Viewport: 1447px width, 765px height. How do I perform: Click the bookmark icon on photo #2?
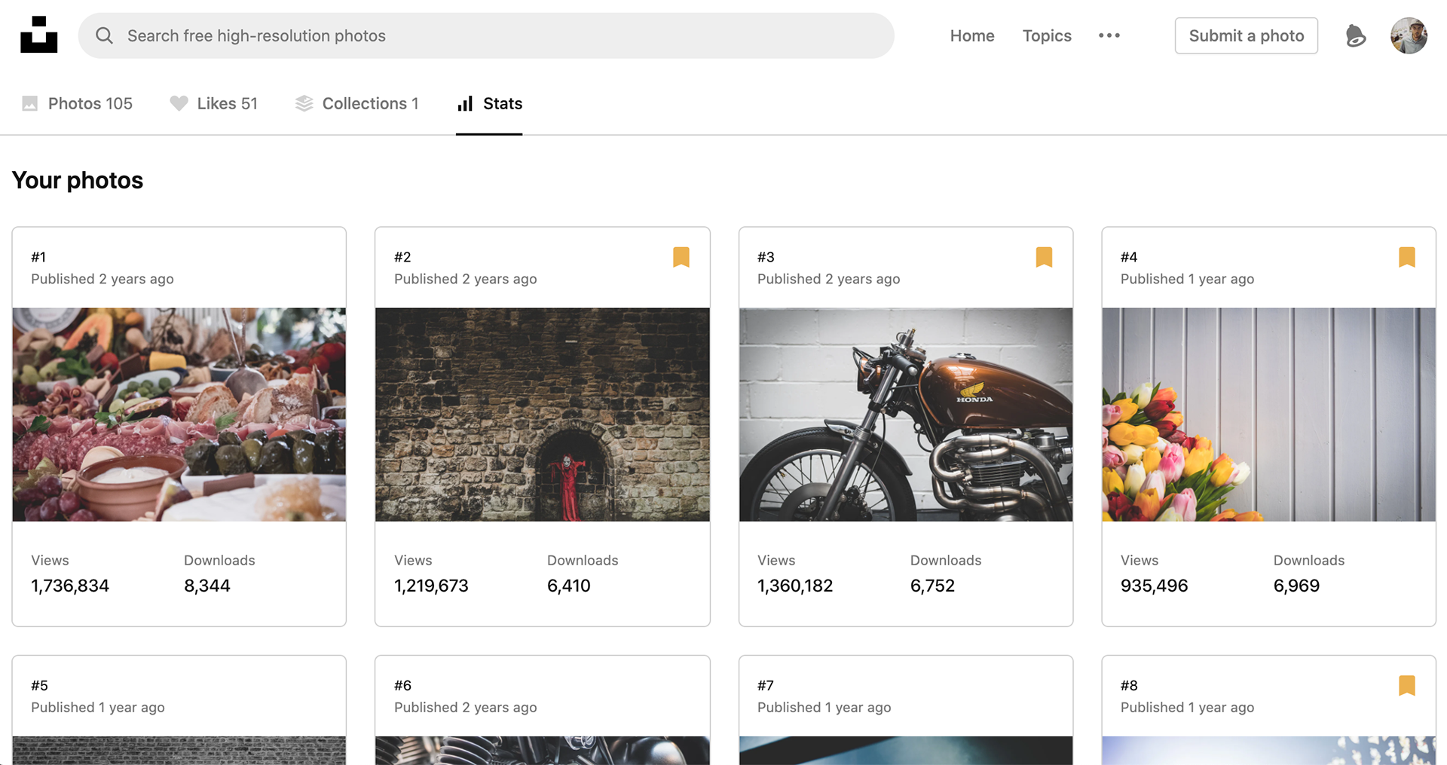click(681, 257)
